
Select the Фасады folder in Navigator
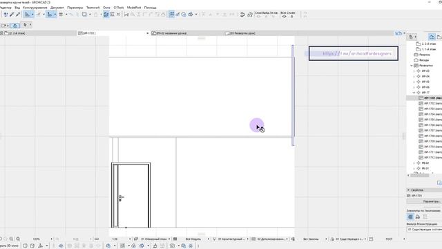coord(421,60)
